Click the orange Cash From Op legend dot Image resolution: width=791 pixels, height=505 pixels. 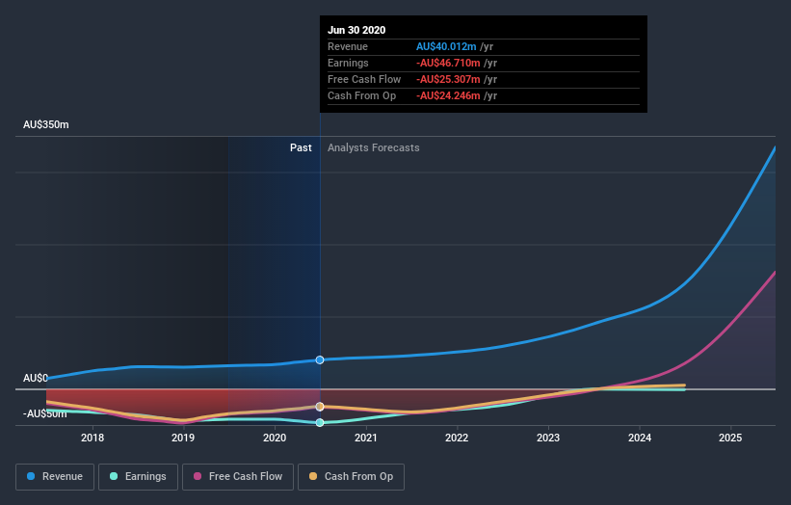click(x=313, y=476)
